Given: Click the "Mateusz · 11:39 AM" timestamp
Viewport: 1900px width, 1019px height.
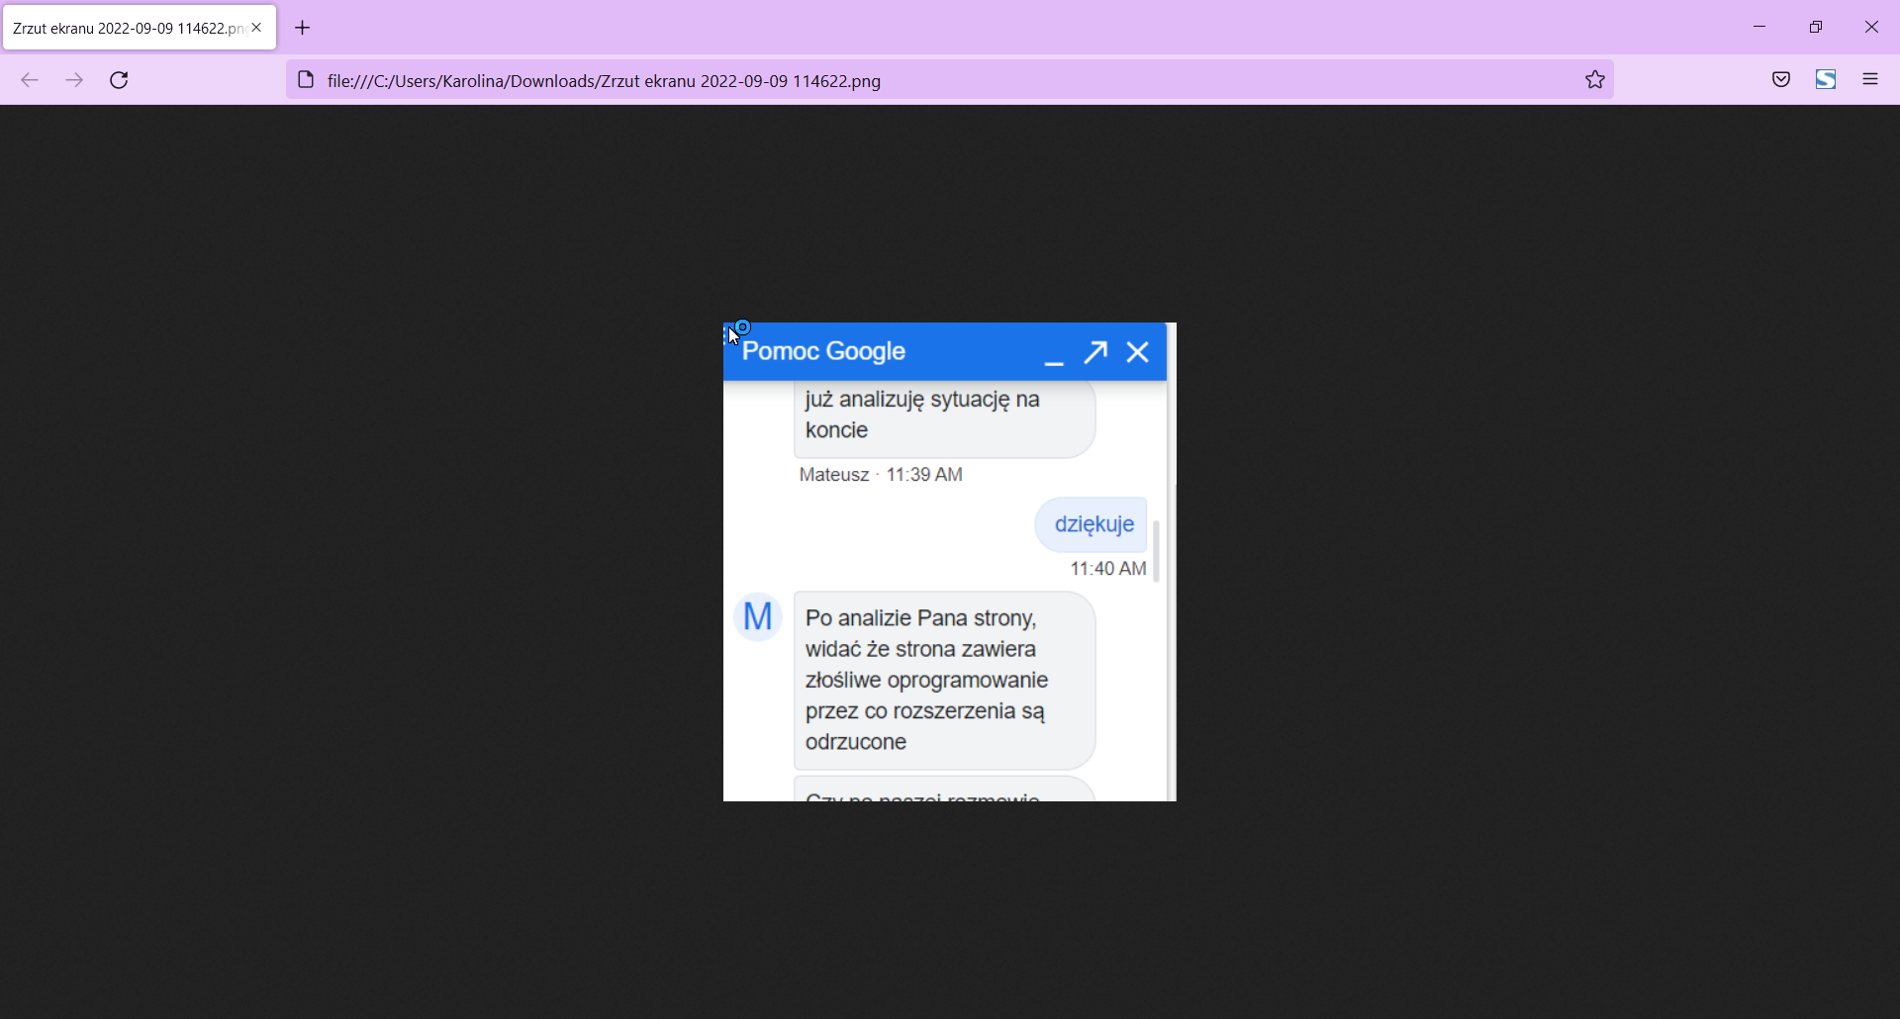Looking at the screenshot, I should point(881,475).
